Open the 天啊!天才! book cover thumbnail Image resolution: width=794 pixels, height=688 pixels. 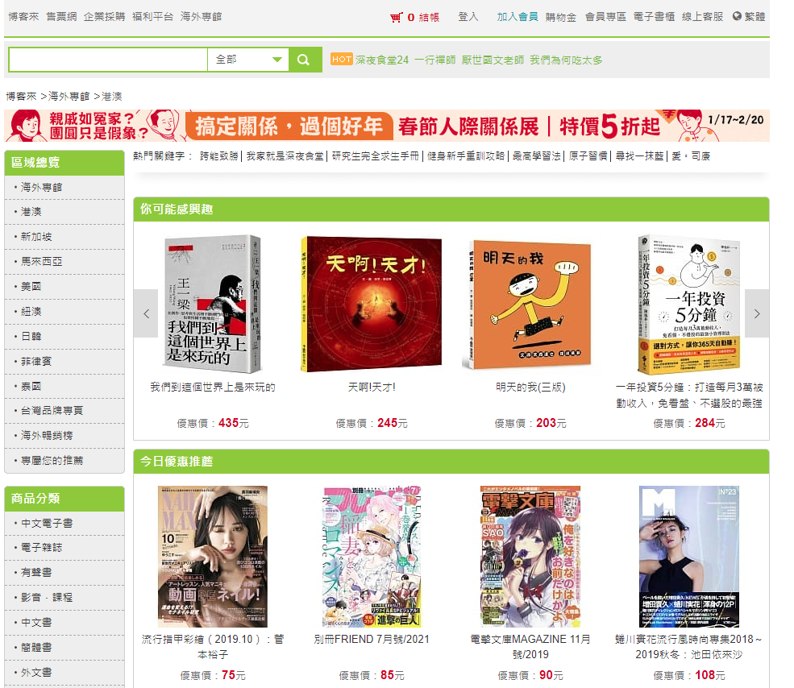coord(371,305)
